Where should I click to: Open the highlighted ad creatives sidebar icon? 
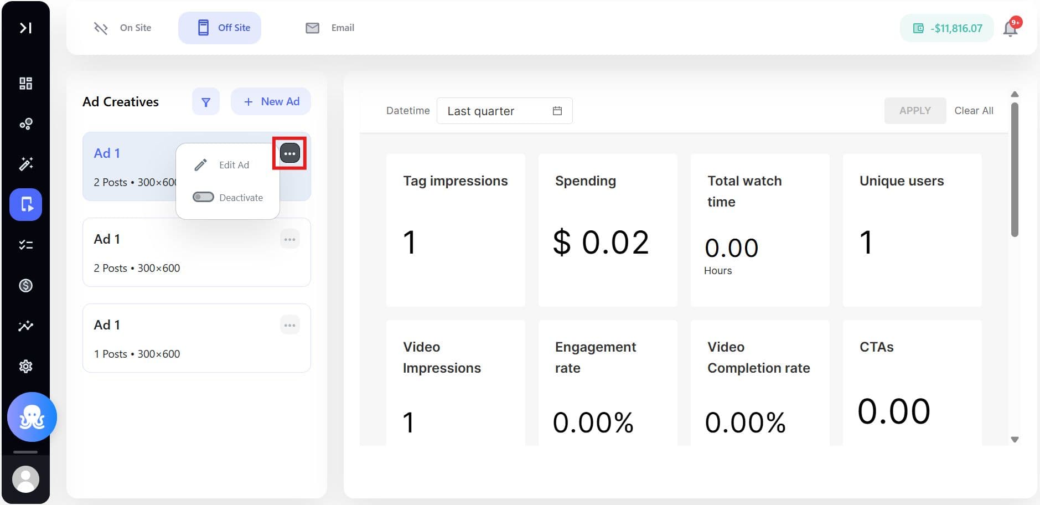coord(25,205)
